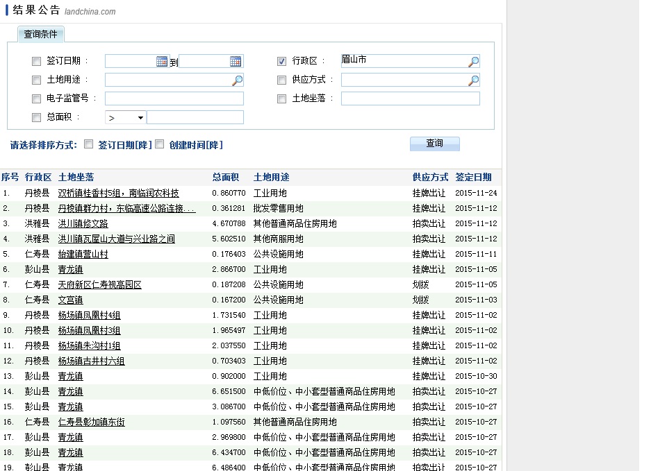This screenshot has height=471, width=667.
Task: Click the 查询 search button
Action: tap(435, 144)
